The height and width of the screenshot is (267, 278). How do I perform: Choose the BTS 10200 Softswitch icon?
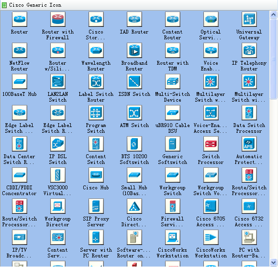134,144
